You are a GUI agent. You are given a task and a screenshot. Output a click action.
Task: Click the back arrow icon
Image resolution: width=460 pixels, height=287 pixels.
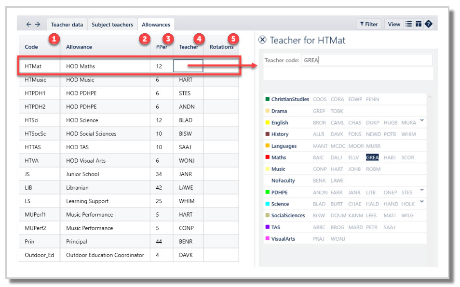tap(28, 24)
